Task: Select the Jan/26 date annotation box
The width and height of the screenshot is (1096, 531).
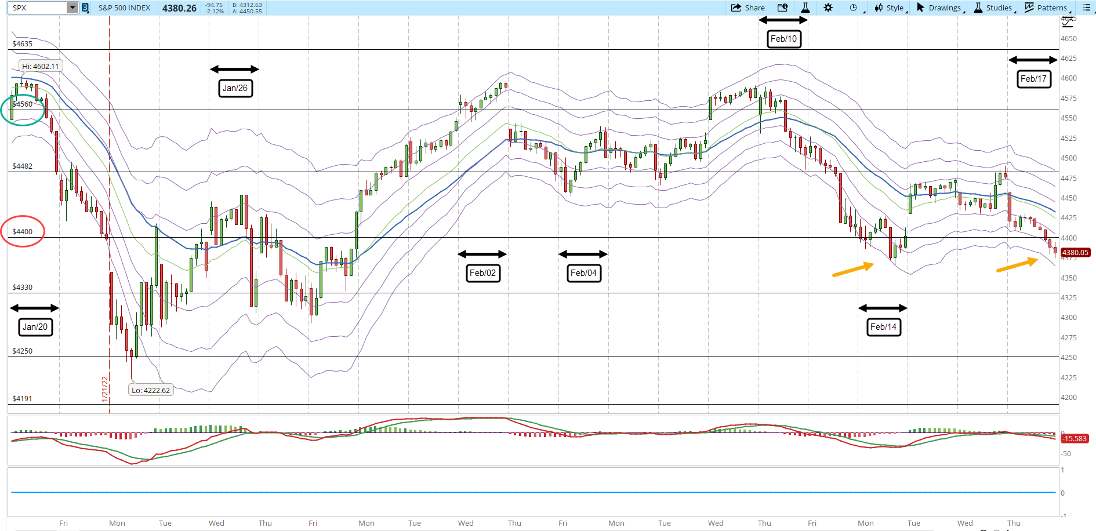Action: point(235,88)
